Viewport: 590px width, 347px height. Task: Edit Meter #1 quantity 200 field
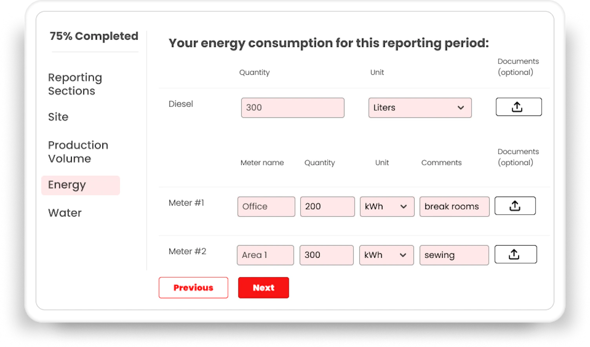pyautogui.click(x=327, y=206)
